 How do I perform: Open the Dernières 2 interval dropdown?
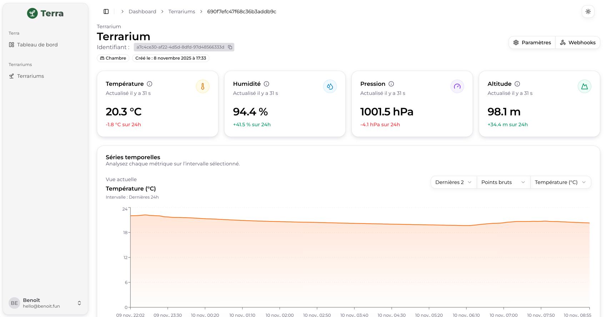click(x=454, y=182)
